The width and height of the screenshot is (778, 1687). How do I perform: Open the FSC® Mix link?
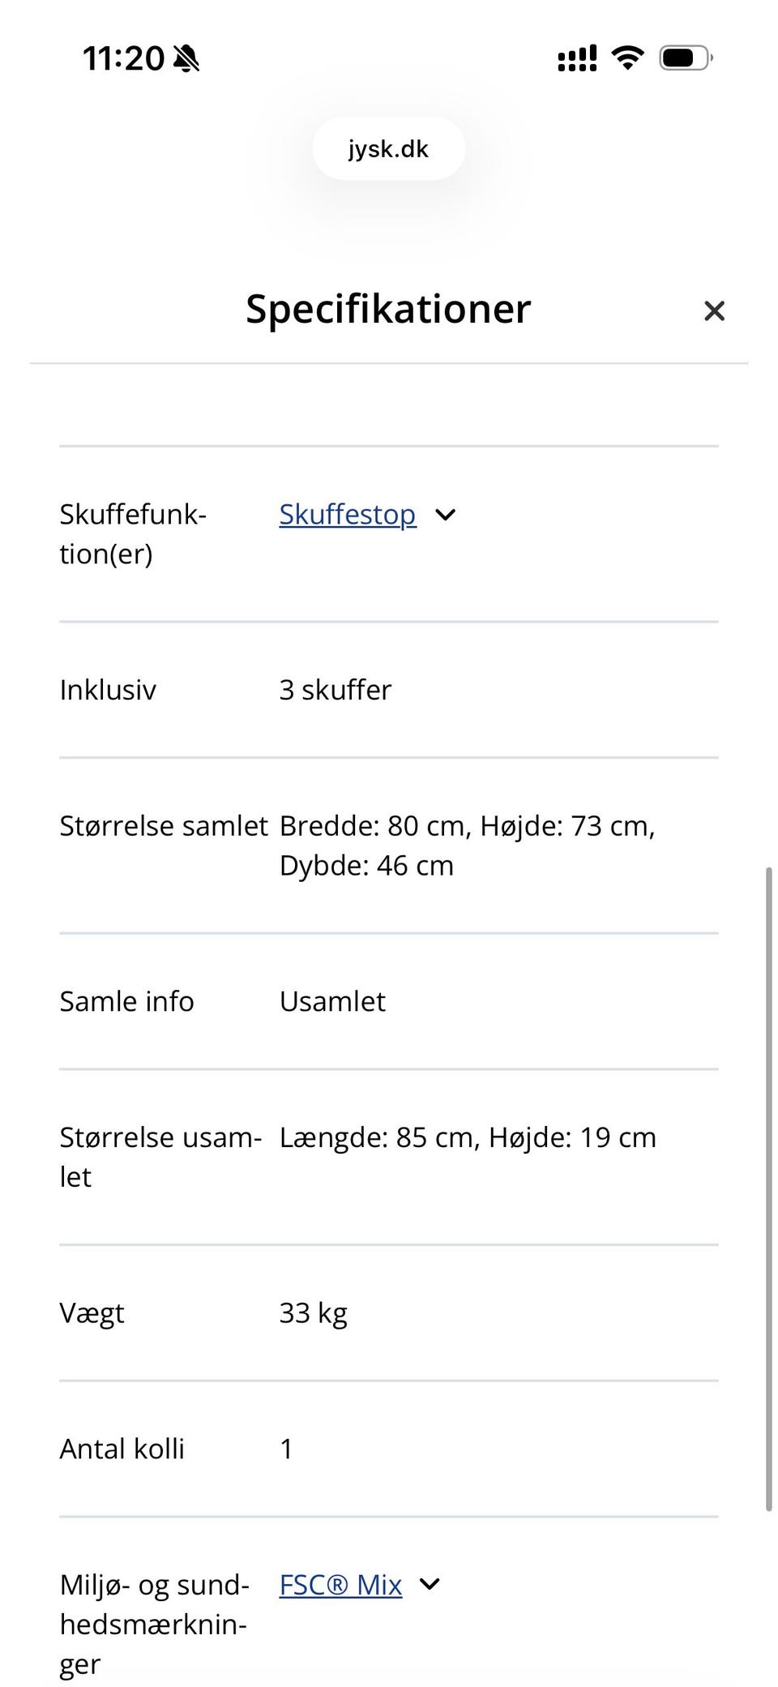[x=340, y=1585]
